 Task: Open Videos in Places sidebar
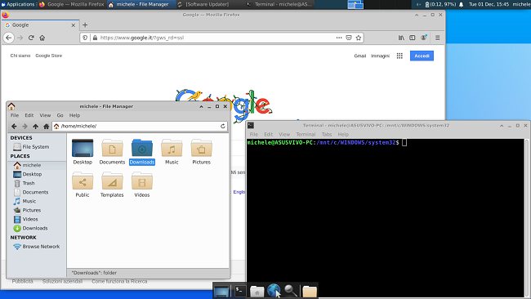coord(26,219)
